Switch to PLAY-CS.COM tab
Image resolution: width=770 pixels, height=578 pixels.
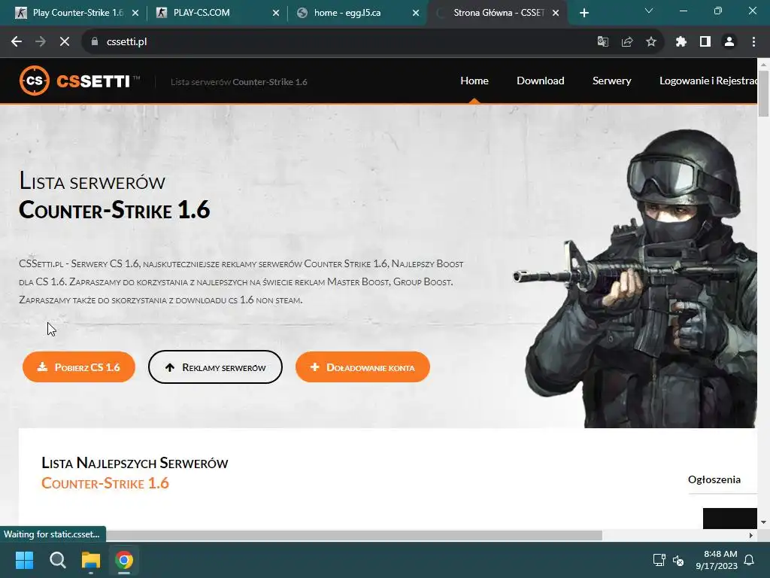216,13
